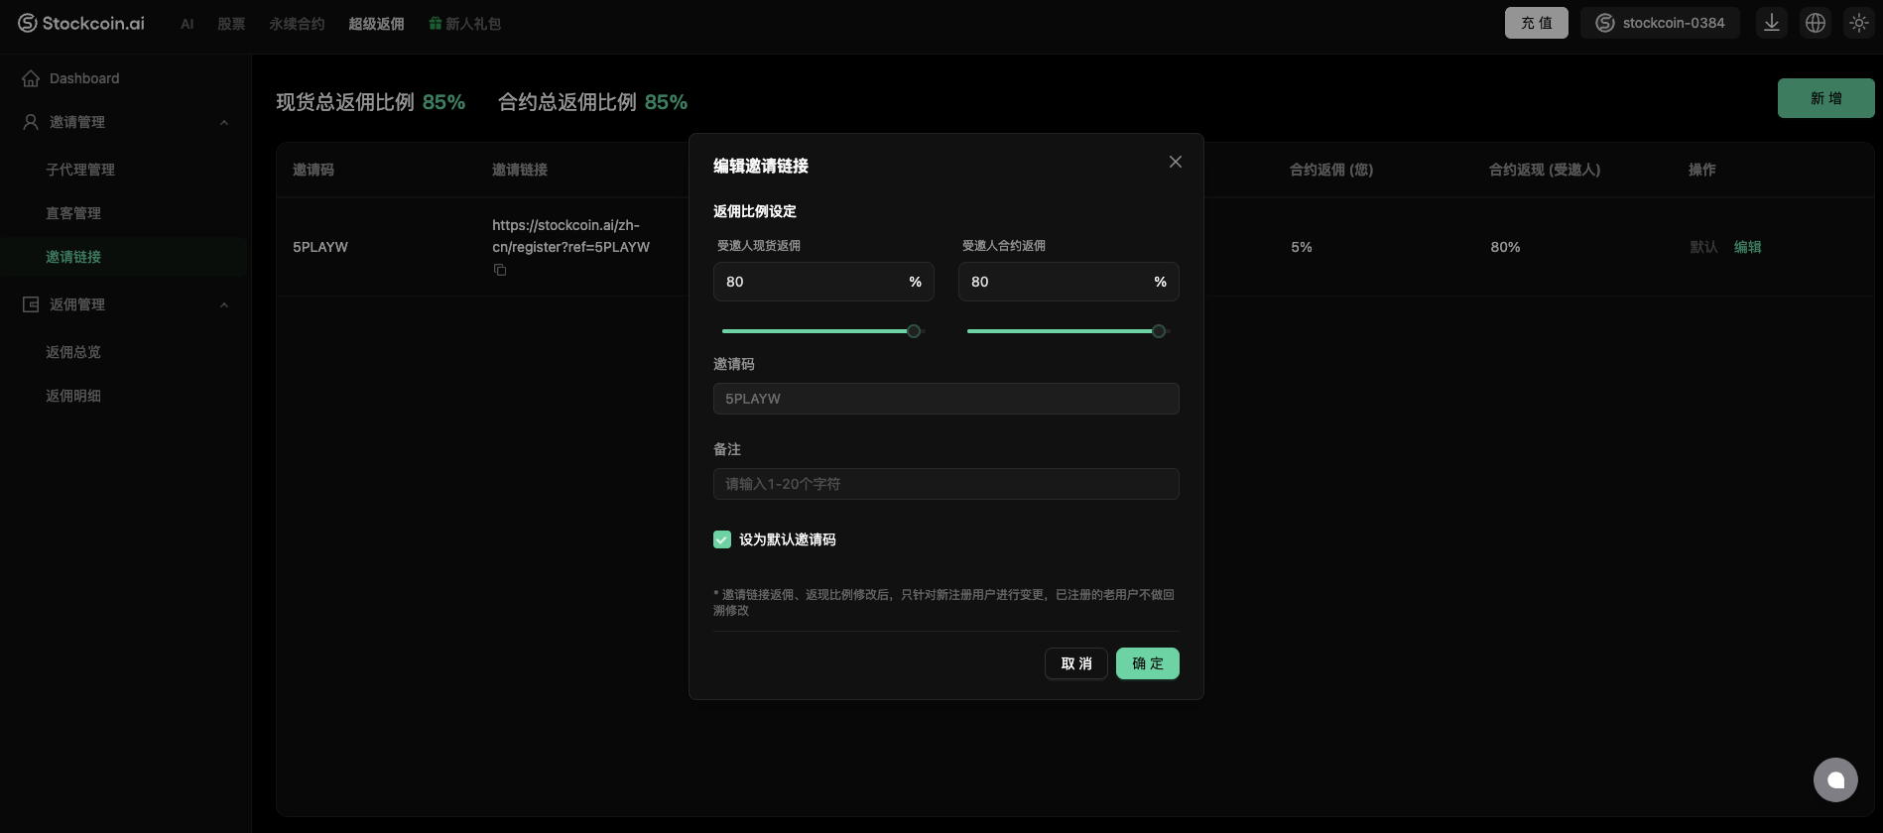
Task: Click the invite link URL text
Action: tap(571, 236)
